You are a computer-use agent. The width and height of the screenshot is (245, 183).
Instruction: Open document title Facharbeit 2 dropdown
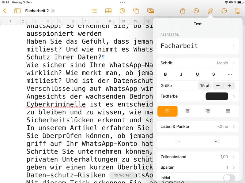[x=53, y=11]
